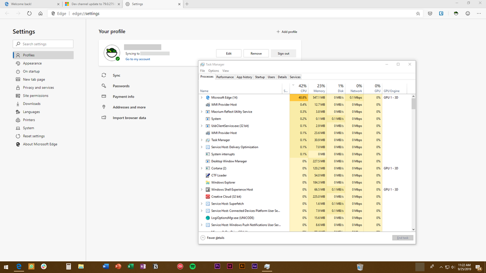The height and width of the screenshot is (273, 486).
Task: Expand the Cortana (2) process group
Action: pyautogui.click(x=202, y=169)
